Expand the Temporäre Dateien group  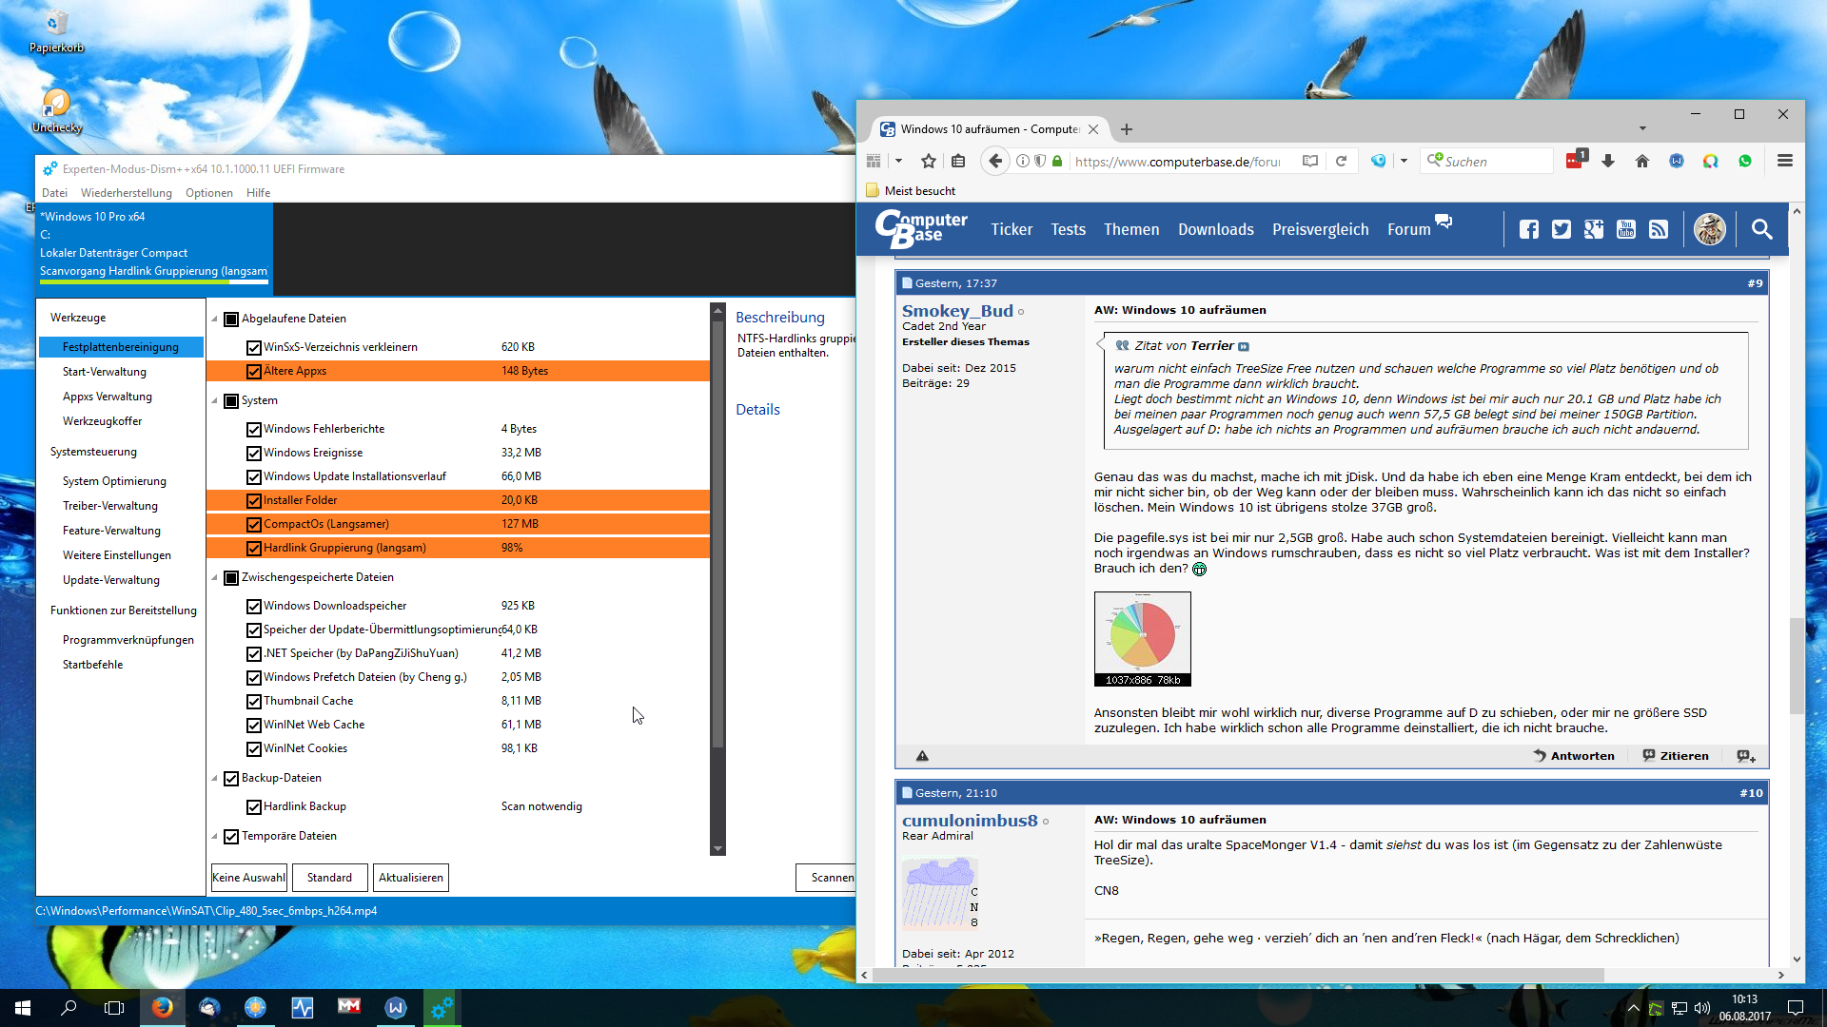215,837
